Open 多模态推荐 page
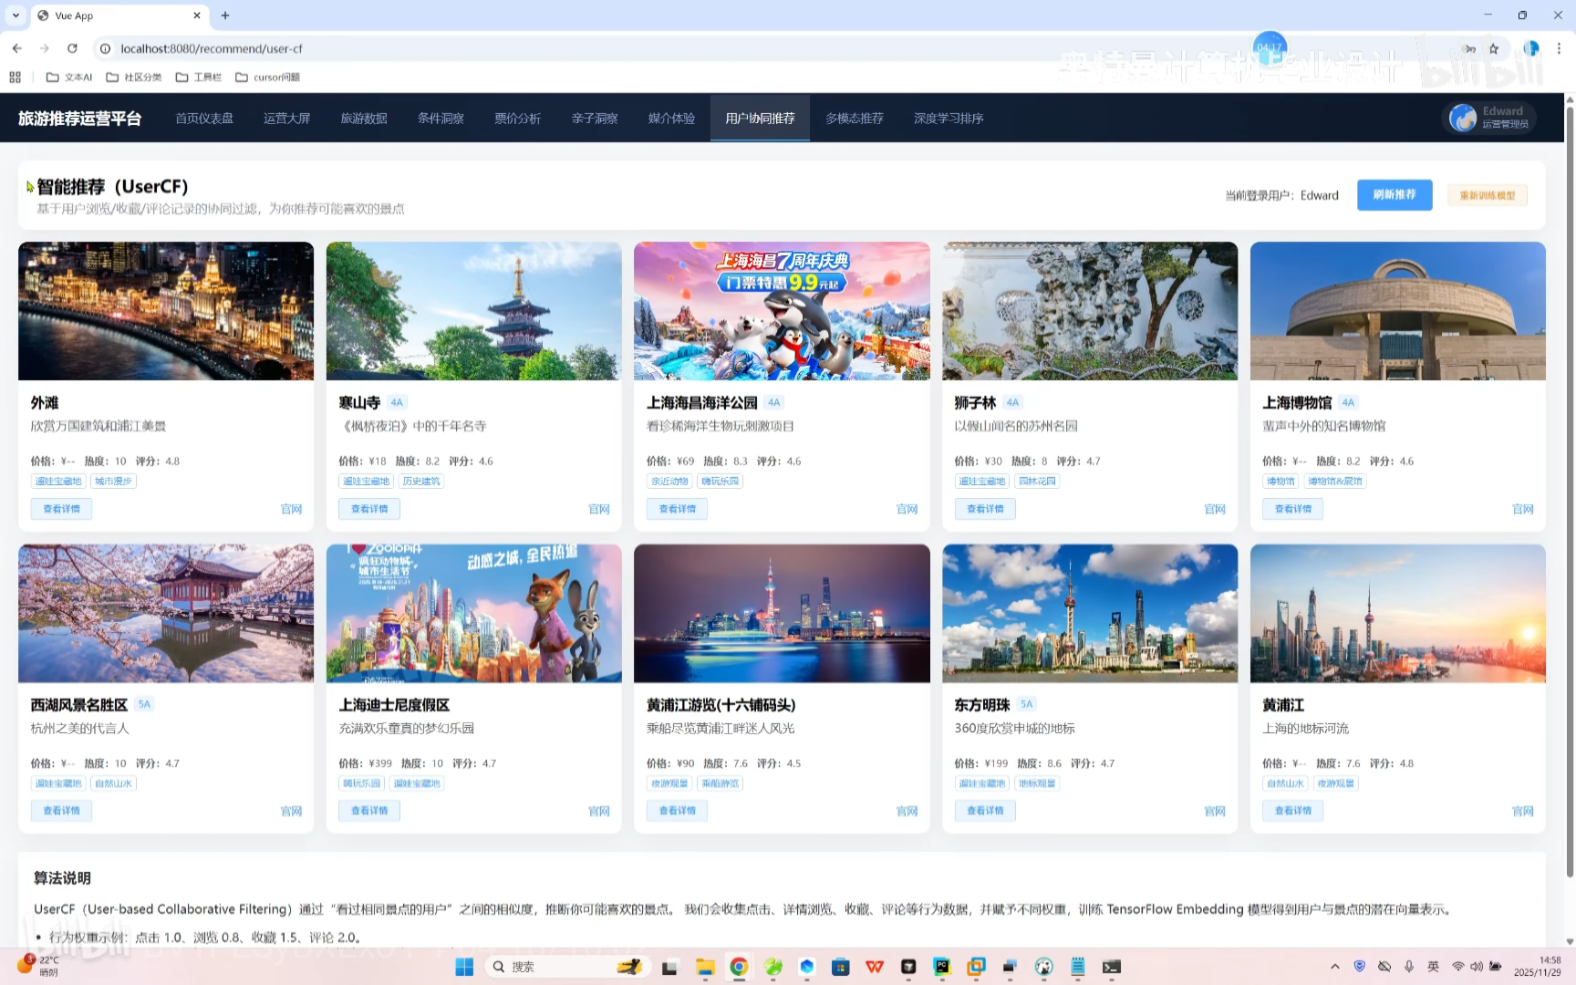 (855, 119)
